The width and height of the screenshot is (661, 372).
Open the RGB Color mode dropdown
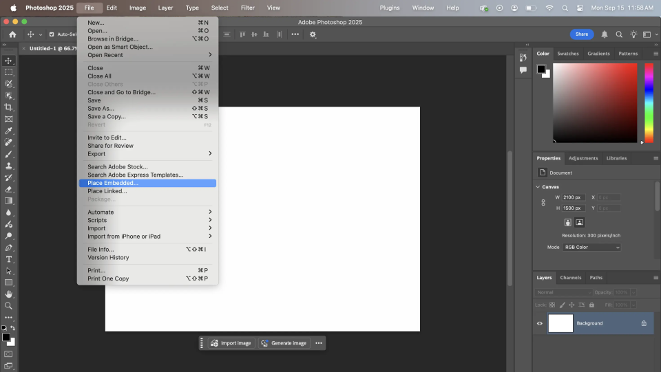[x=591, y=247]
